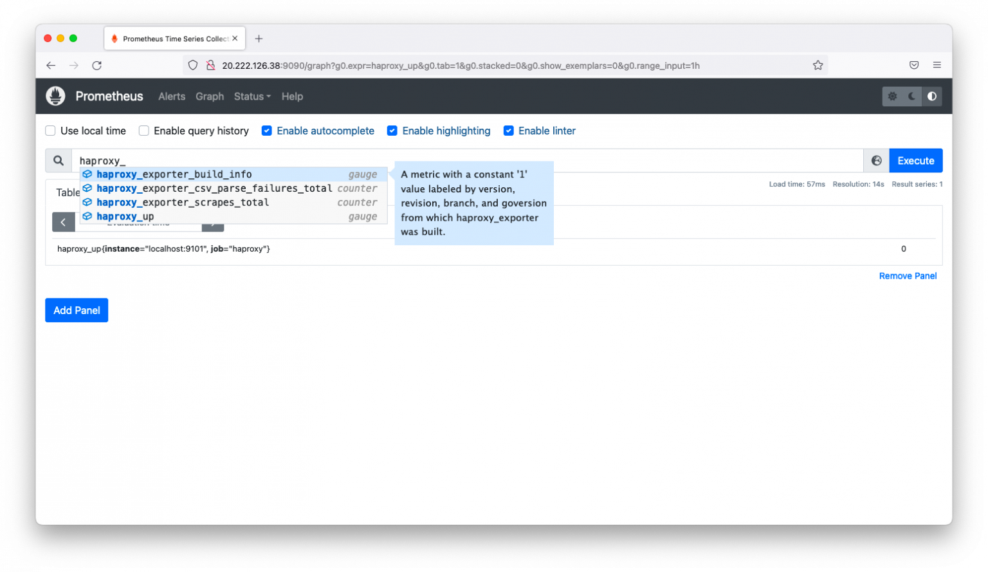Click the Prometheus flame logo
This screenshot has width=988, height=572.
[x=56, y=96]
